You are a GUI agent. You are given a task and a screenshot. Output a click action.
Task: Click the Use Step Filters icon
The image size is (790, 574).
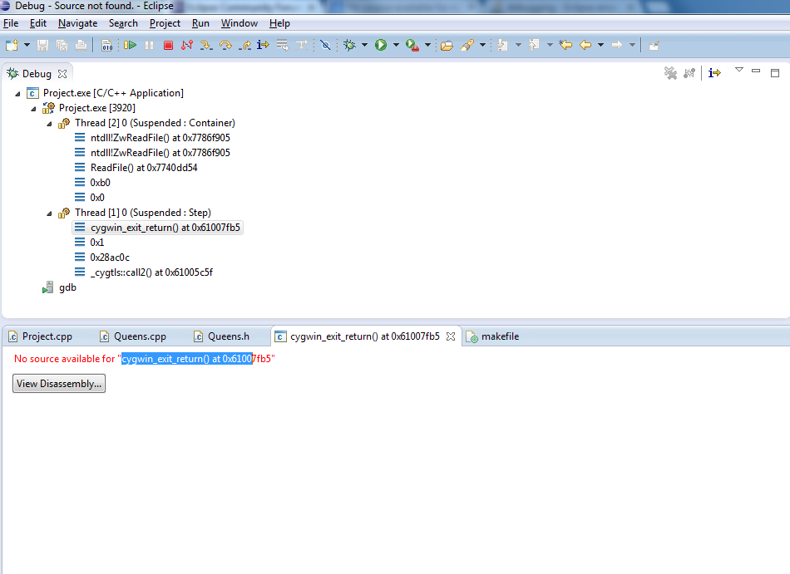click(x=301, y=46)
